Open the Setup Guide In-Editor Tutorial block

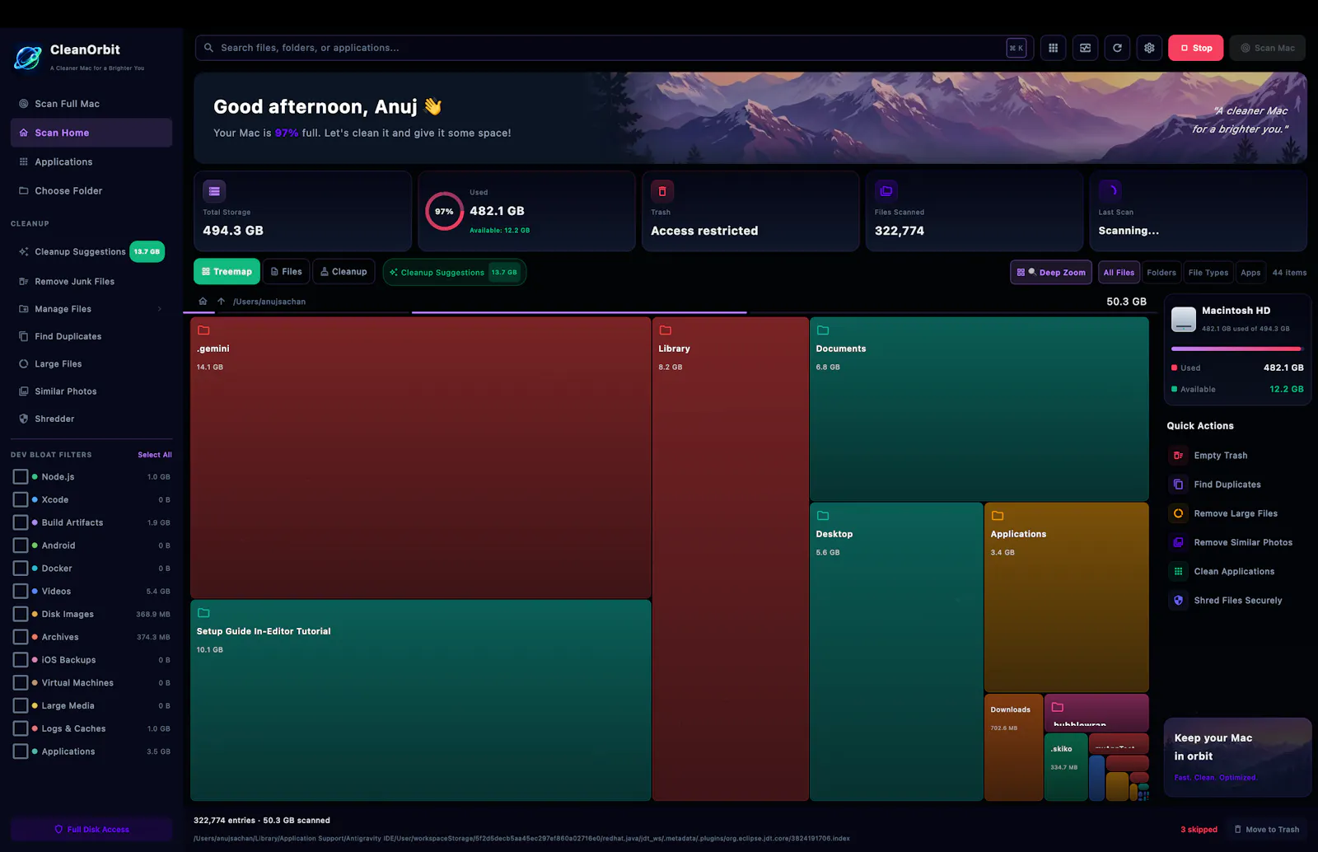[420, 700]
